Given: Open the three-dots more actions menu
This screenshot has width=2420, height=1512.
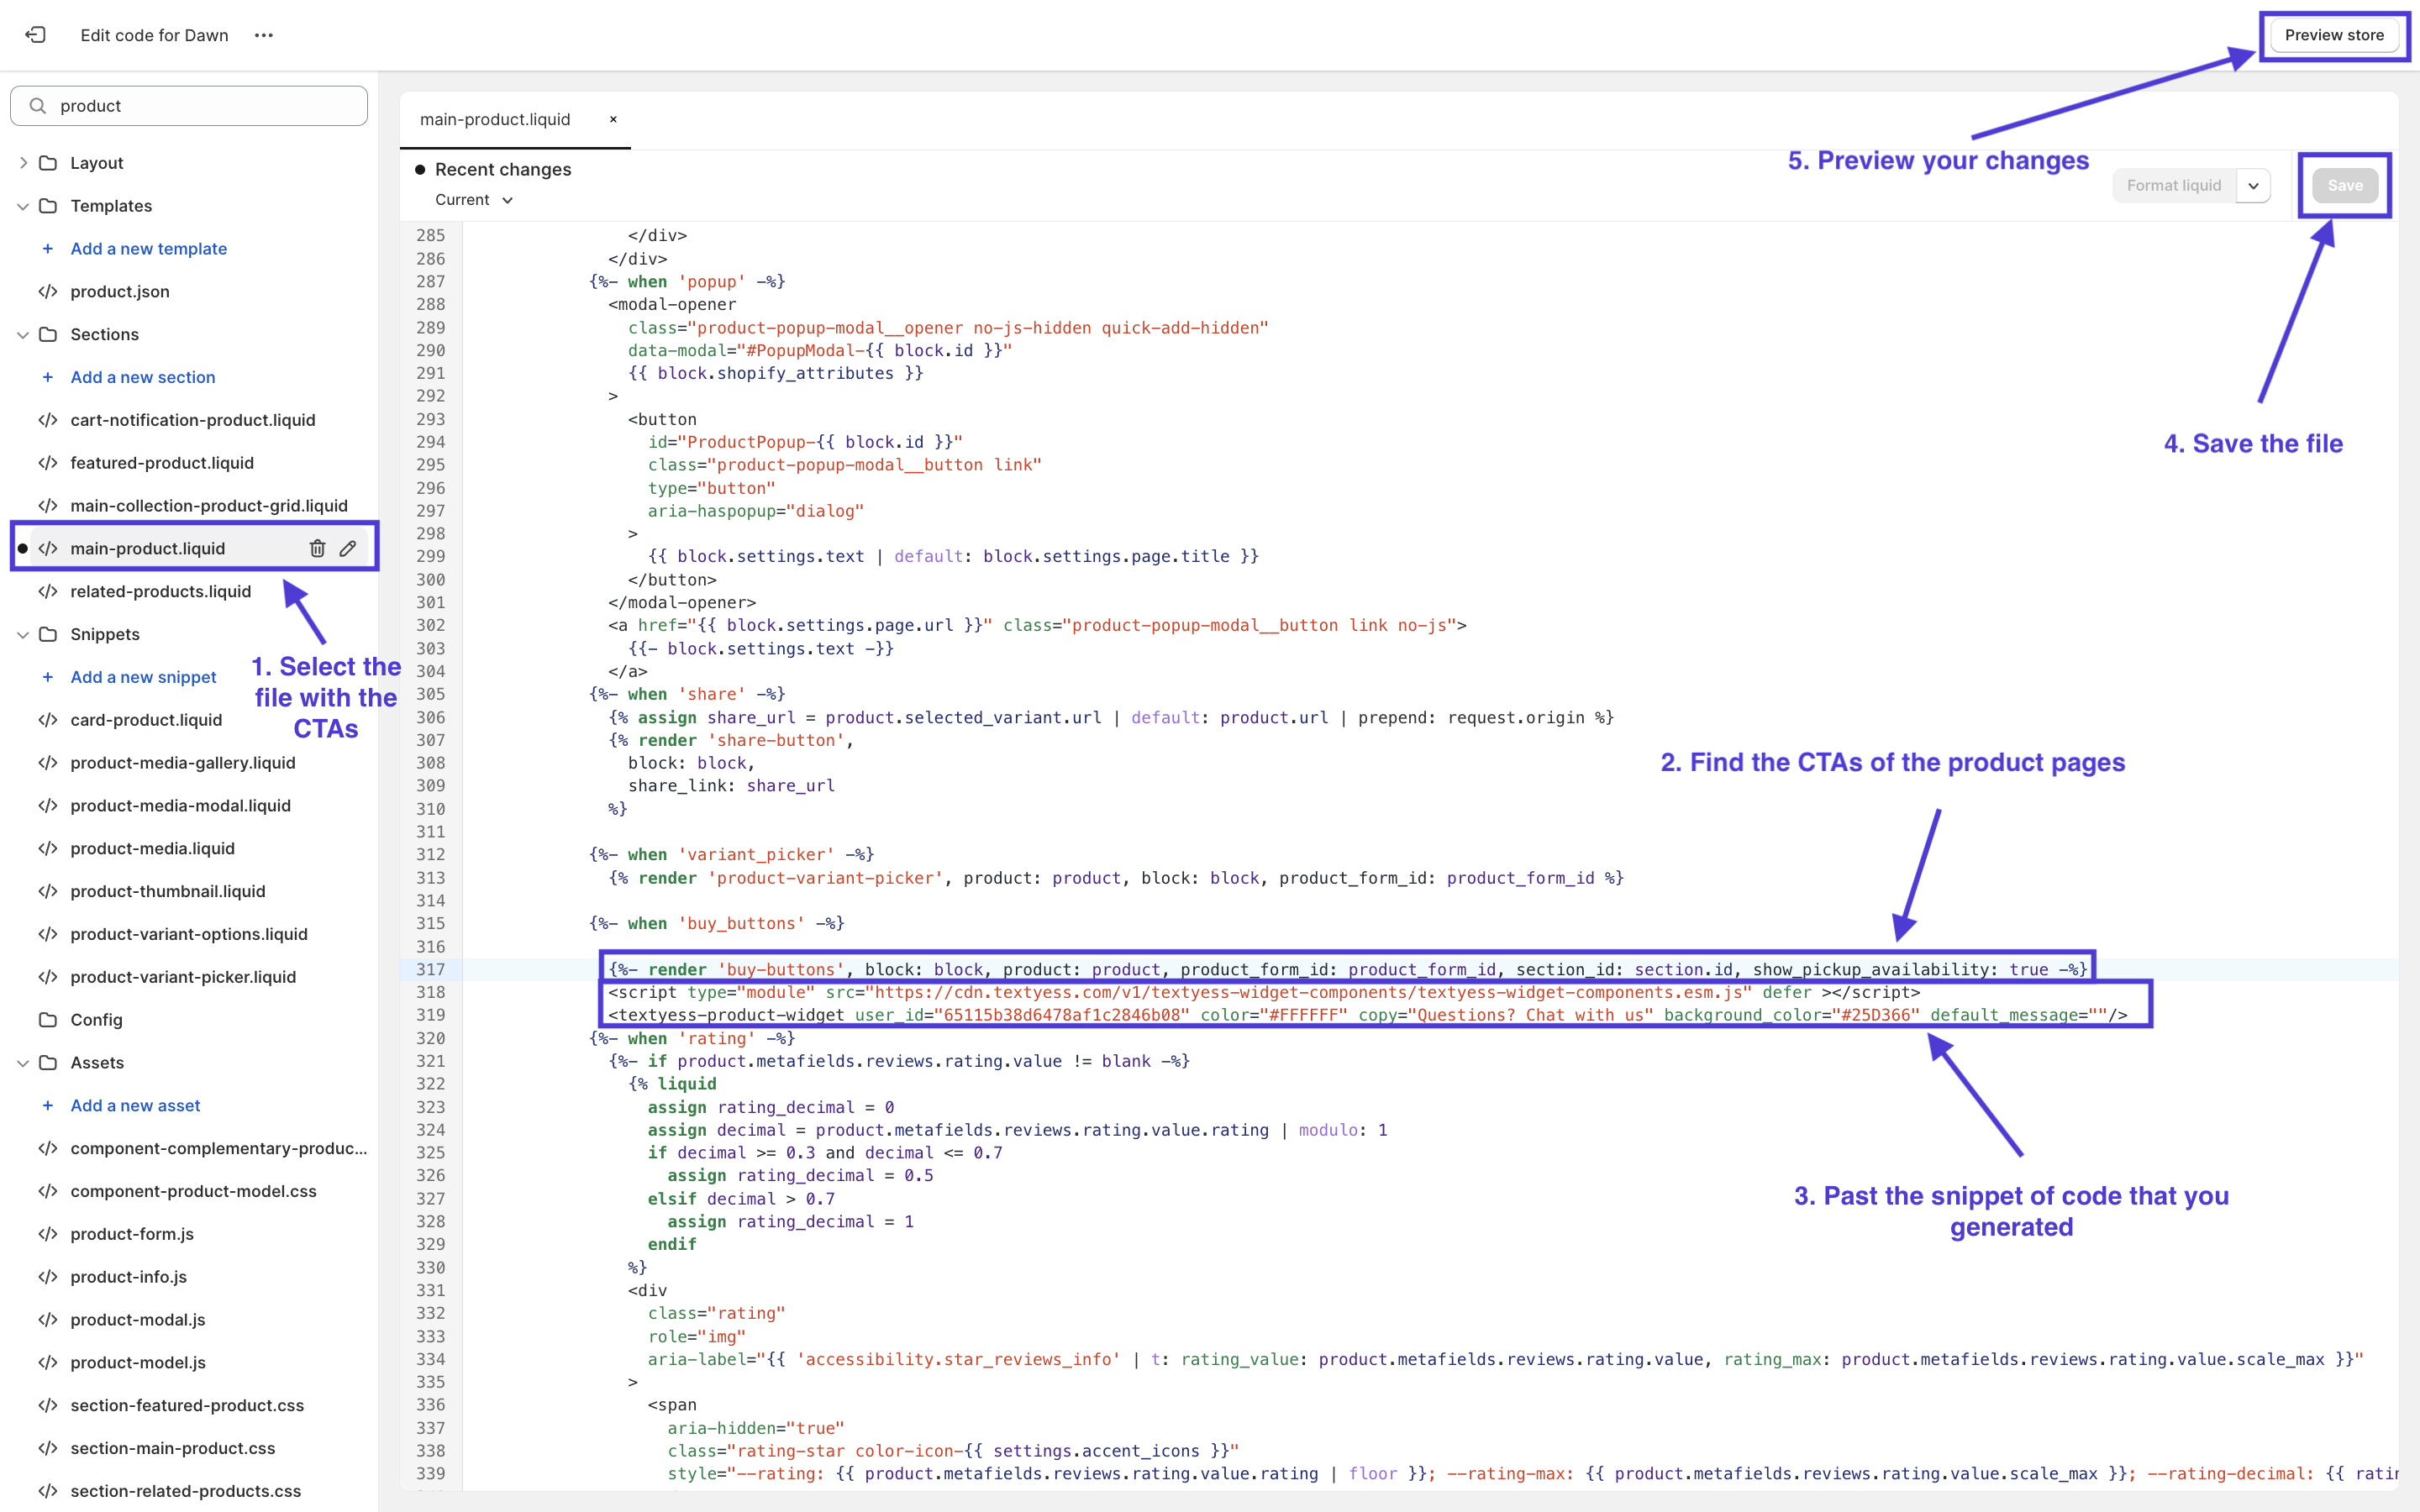Looking at the screenshot, I should coord(263,35).
